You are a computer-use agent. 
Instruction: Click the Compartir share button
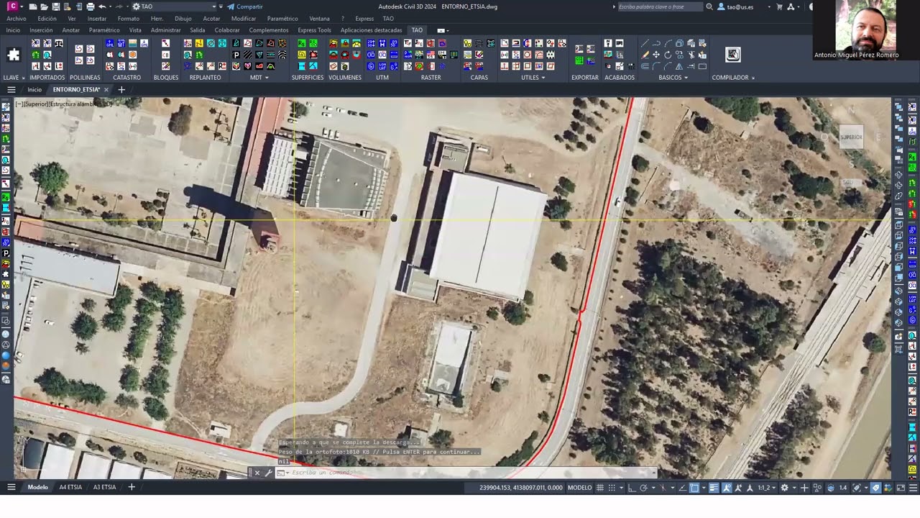click(246, 6)
